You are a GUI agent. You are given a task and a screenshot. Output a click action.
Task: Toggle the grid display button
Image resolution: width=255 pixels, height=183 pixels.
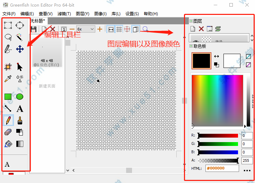pyautogui.click(x=119, y=29)
